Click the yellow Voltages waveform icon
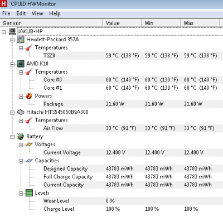Image resolution: width=223 pixels, height=222 pixels. pos(29,144)
